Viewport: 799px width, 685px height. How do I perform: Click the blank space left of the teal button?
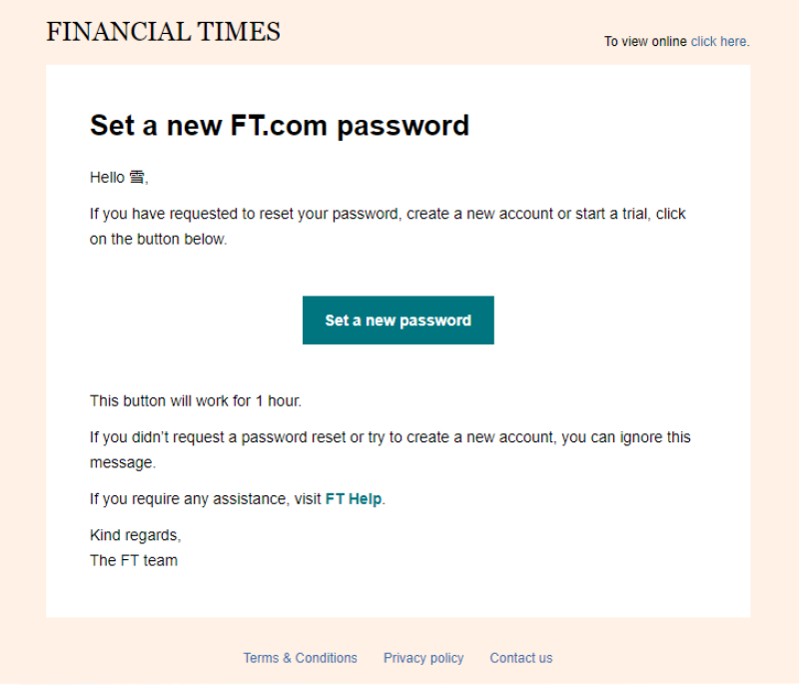click(196, 320)
